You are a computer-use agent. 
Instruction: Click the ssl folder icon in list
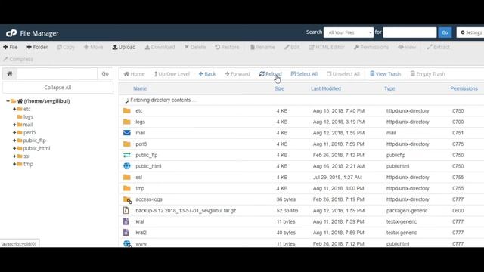(127, 177)
